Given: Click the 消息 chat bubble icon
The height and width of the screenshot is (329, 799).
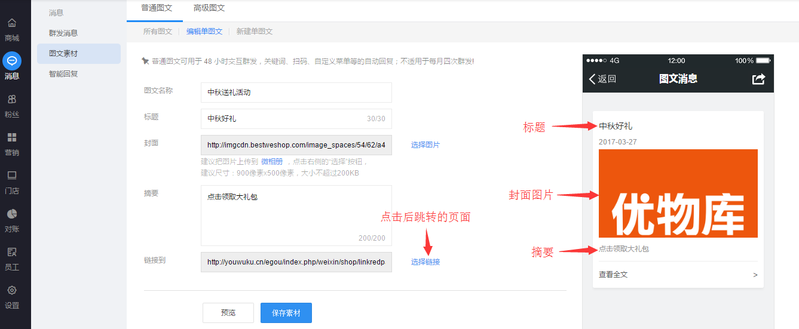Looking at the screenshot, I should pos(12,61).
